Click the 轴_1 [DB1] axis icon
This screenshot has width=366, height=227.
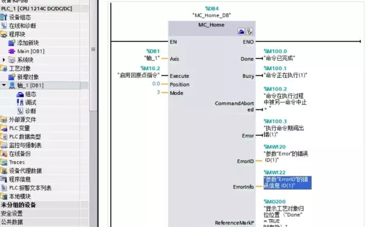point(12,85)
